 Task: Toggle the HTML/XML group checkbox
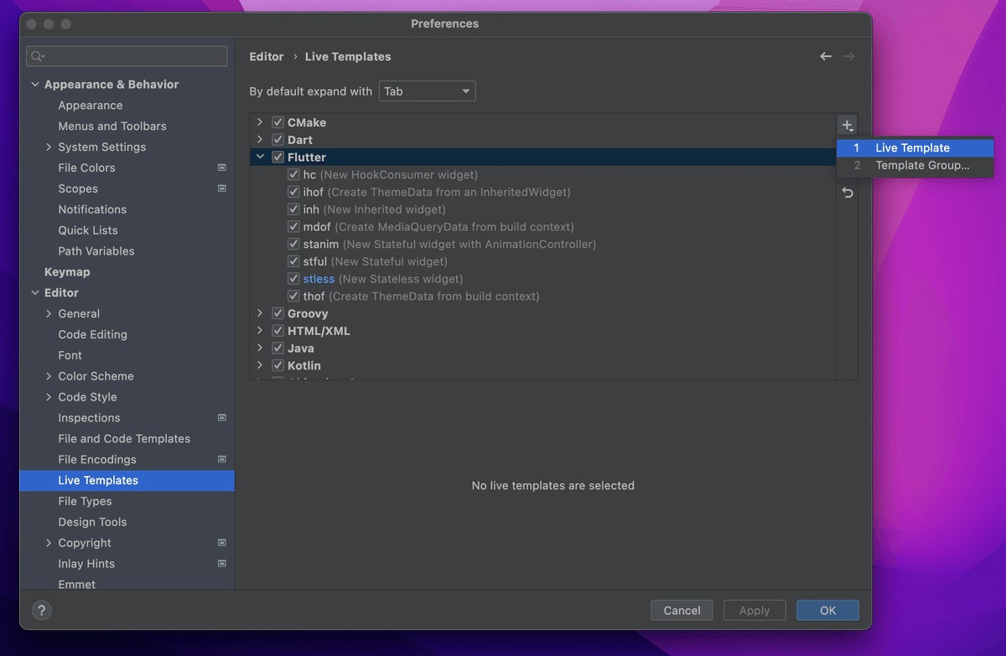click(278, 331)
